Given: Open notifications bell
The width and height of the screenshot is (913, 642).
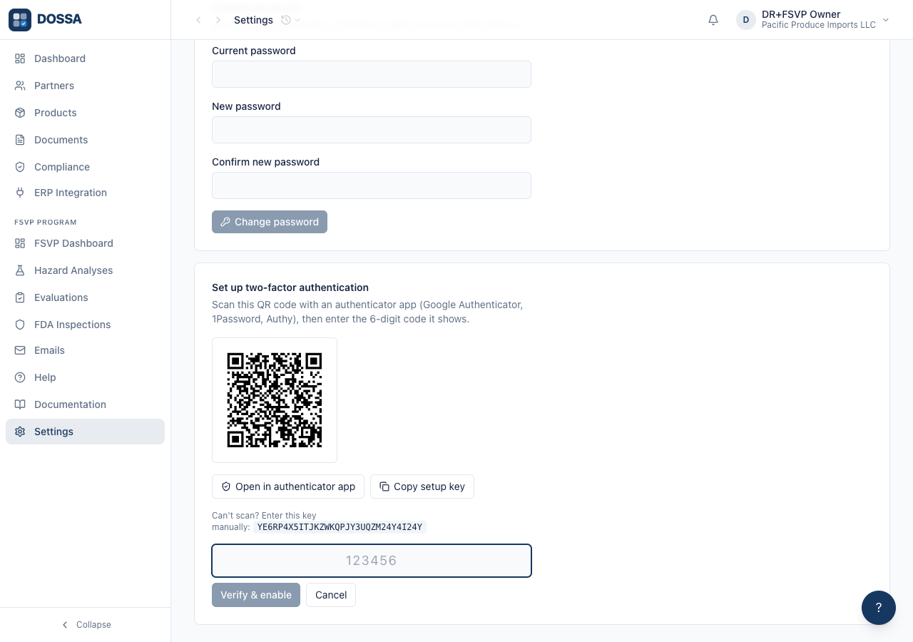Looking at the screenshot, I should pyautogui.click(x=713, y=20).
